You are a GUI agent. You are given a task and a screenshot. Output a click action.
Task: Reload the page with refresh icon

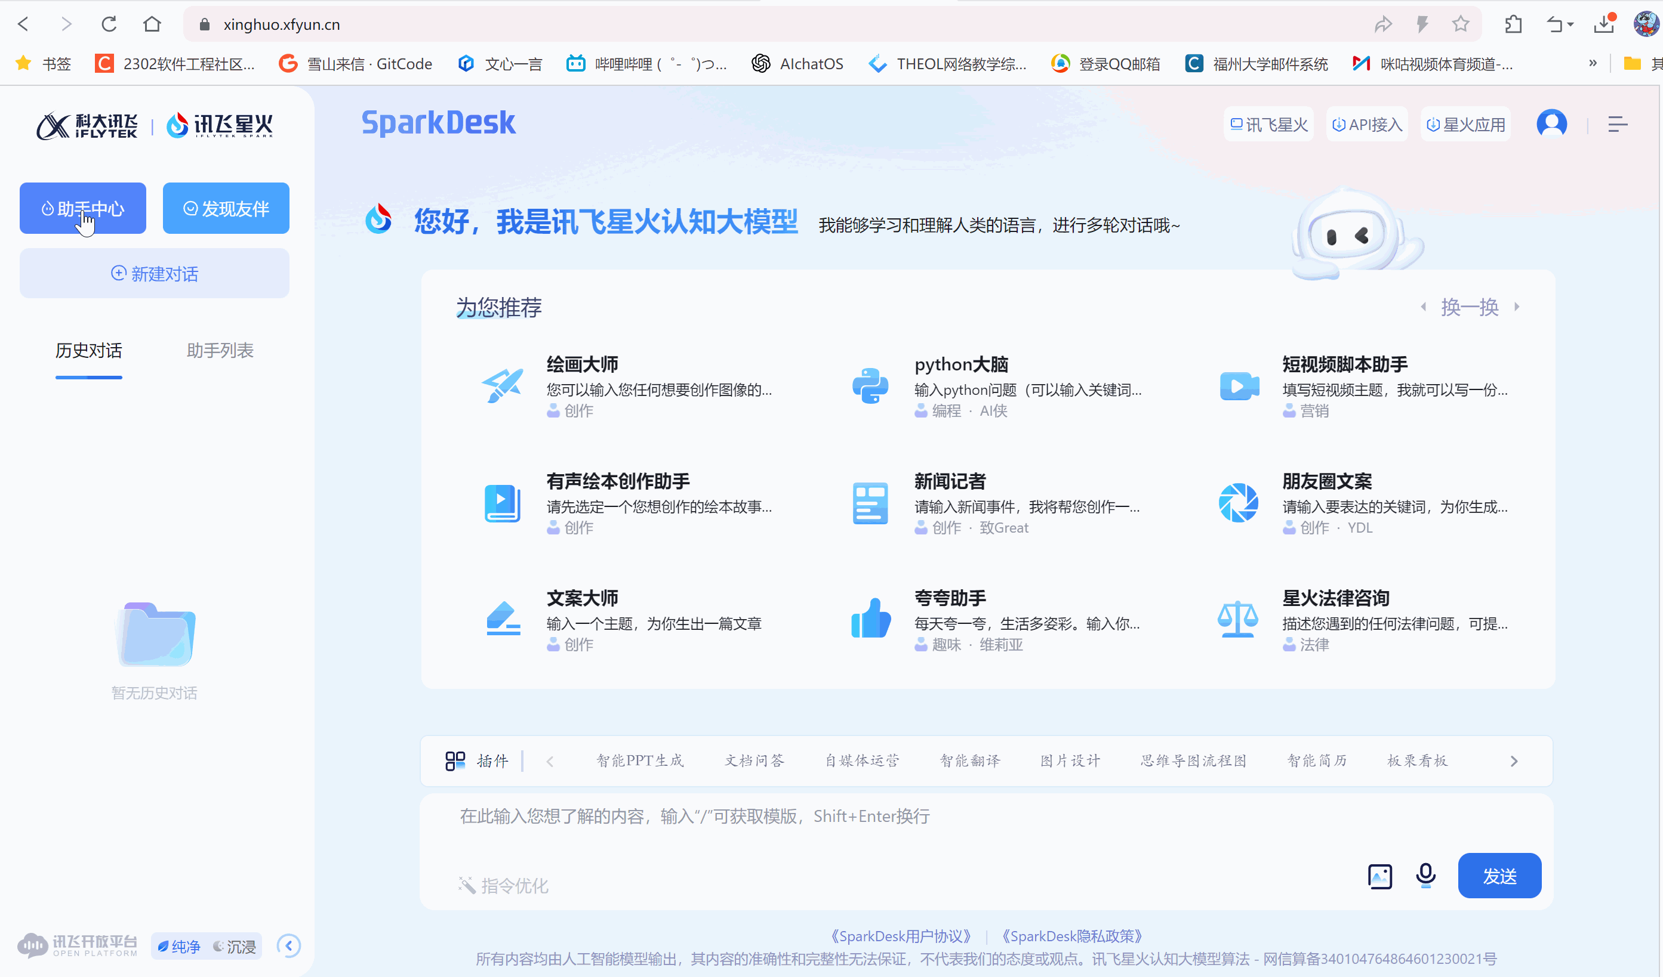[109, 24]
